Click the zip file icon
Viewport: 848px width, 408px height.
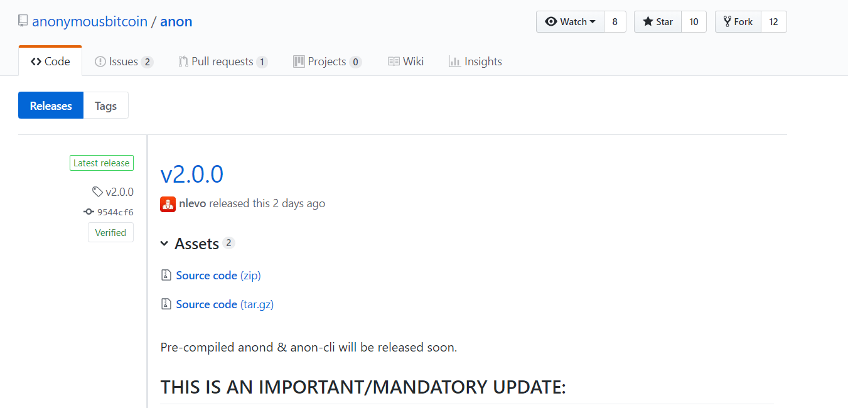point(166,275)
